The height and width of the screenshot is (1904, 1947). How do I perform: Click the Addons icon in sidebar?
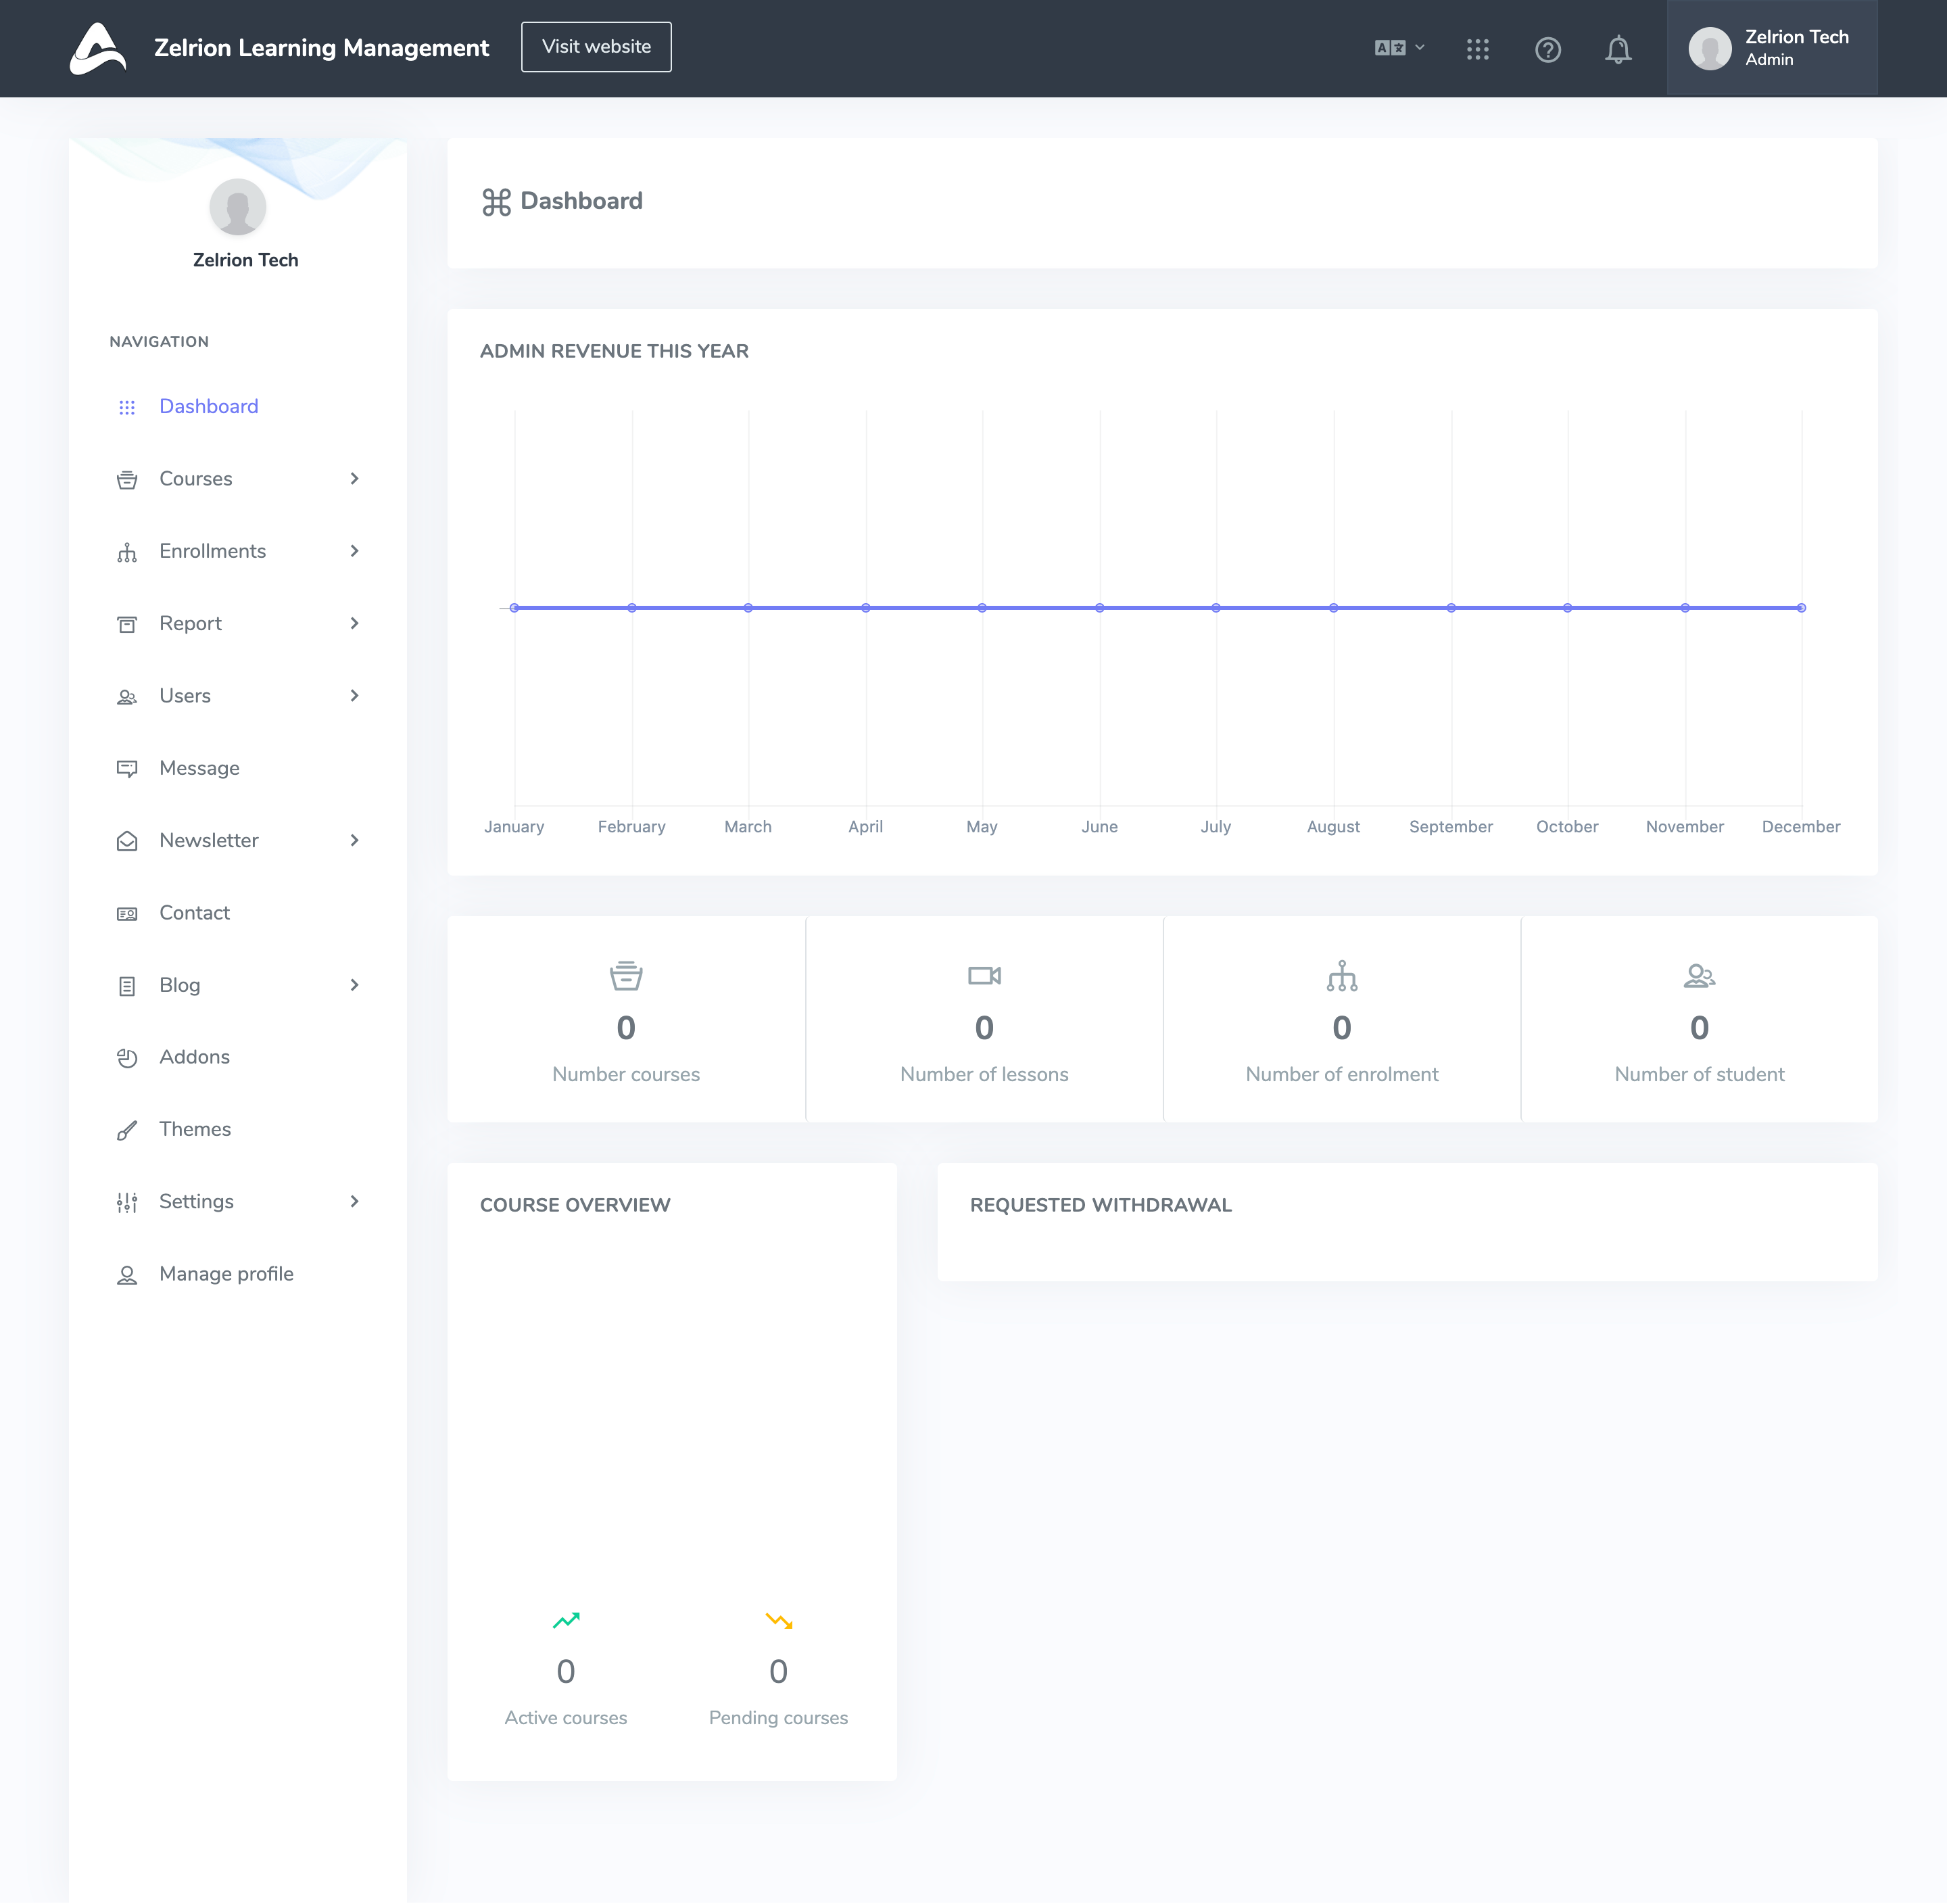[x=127, y=1058]
